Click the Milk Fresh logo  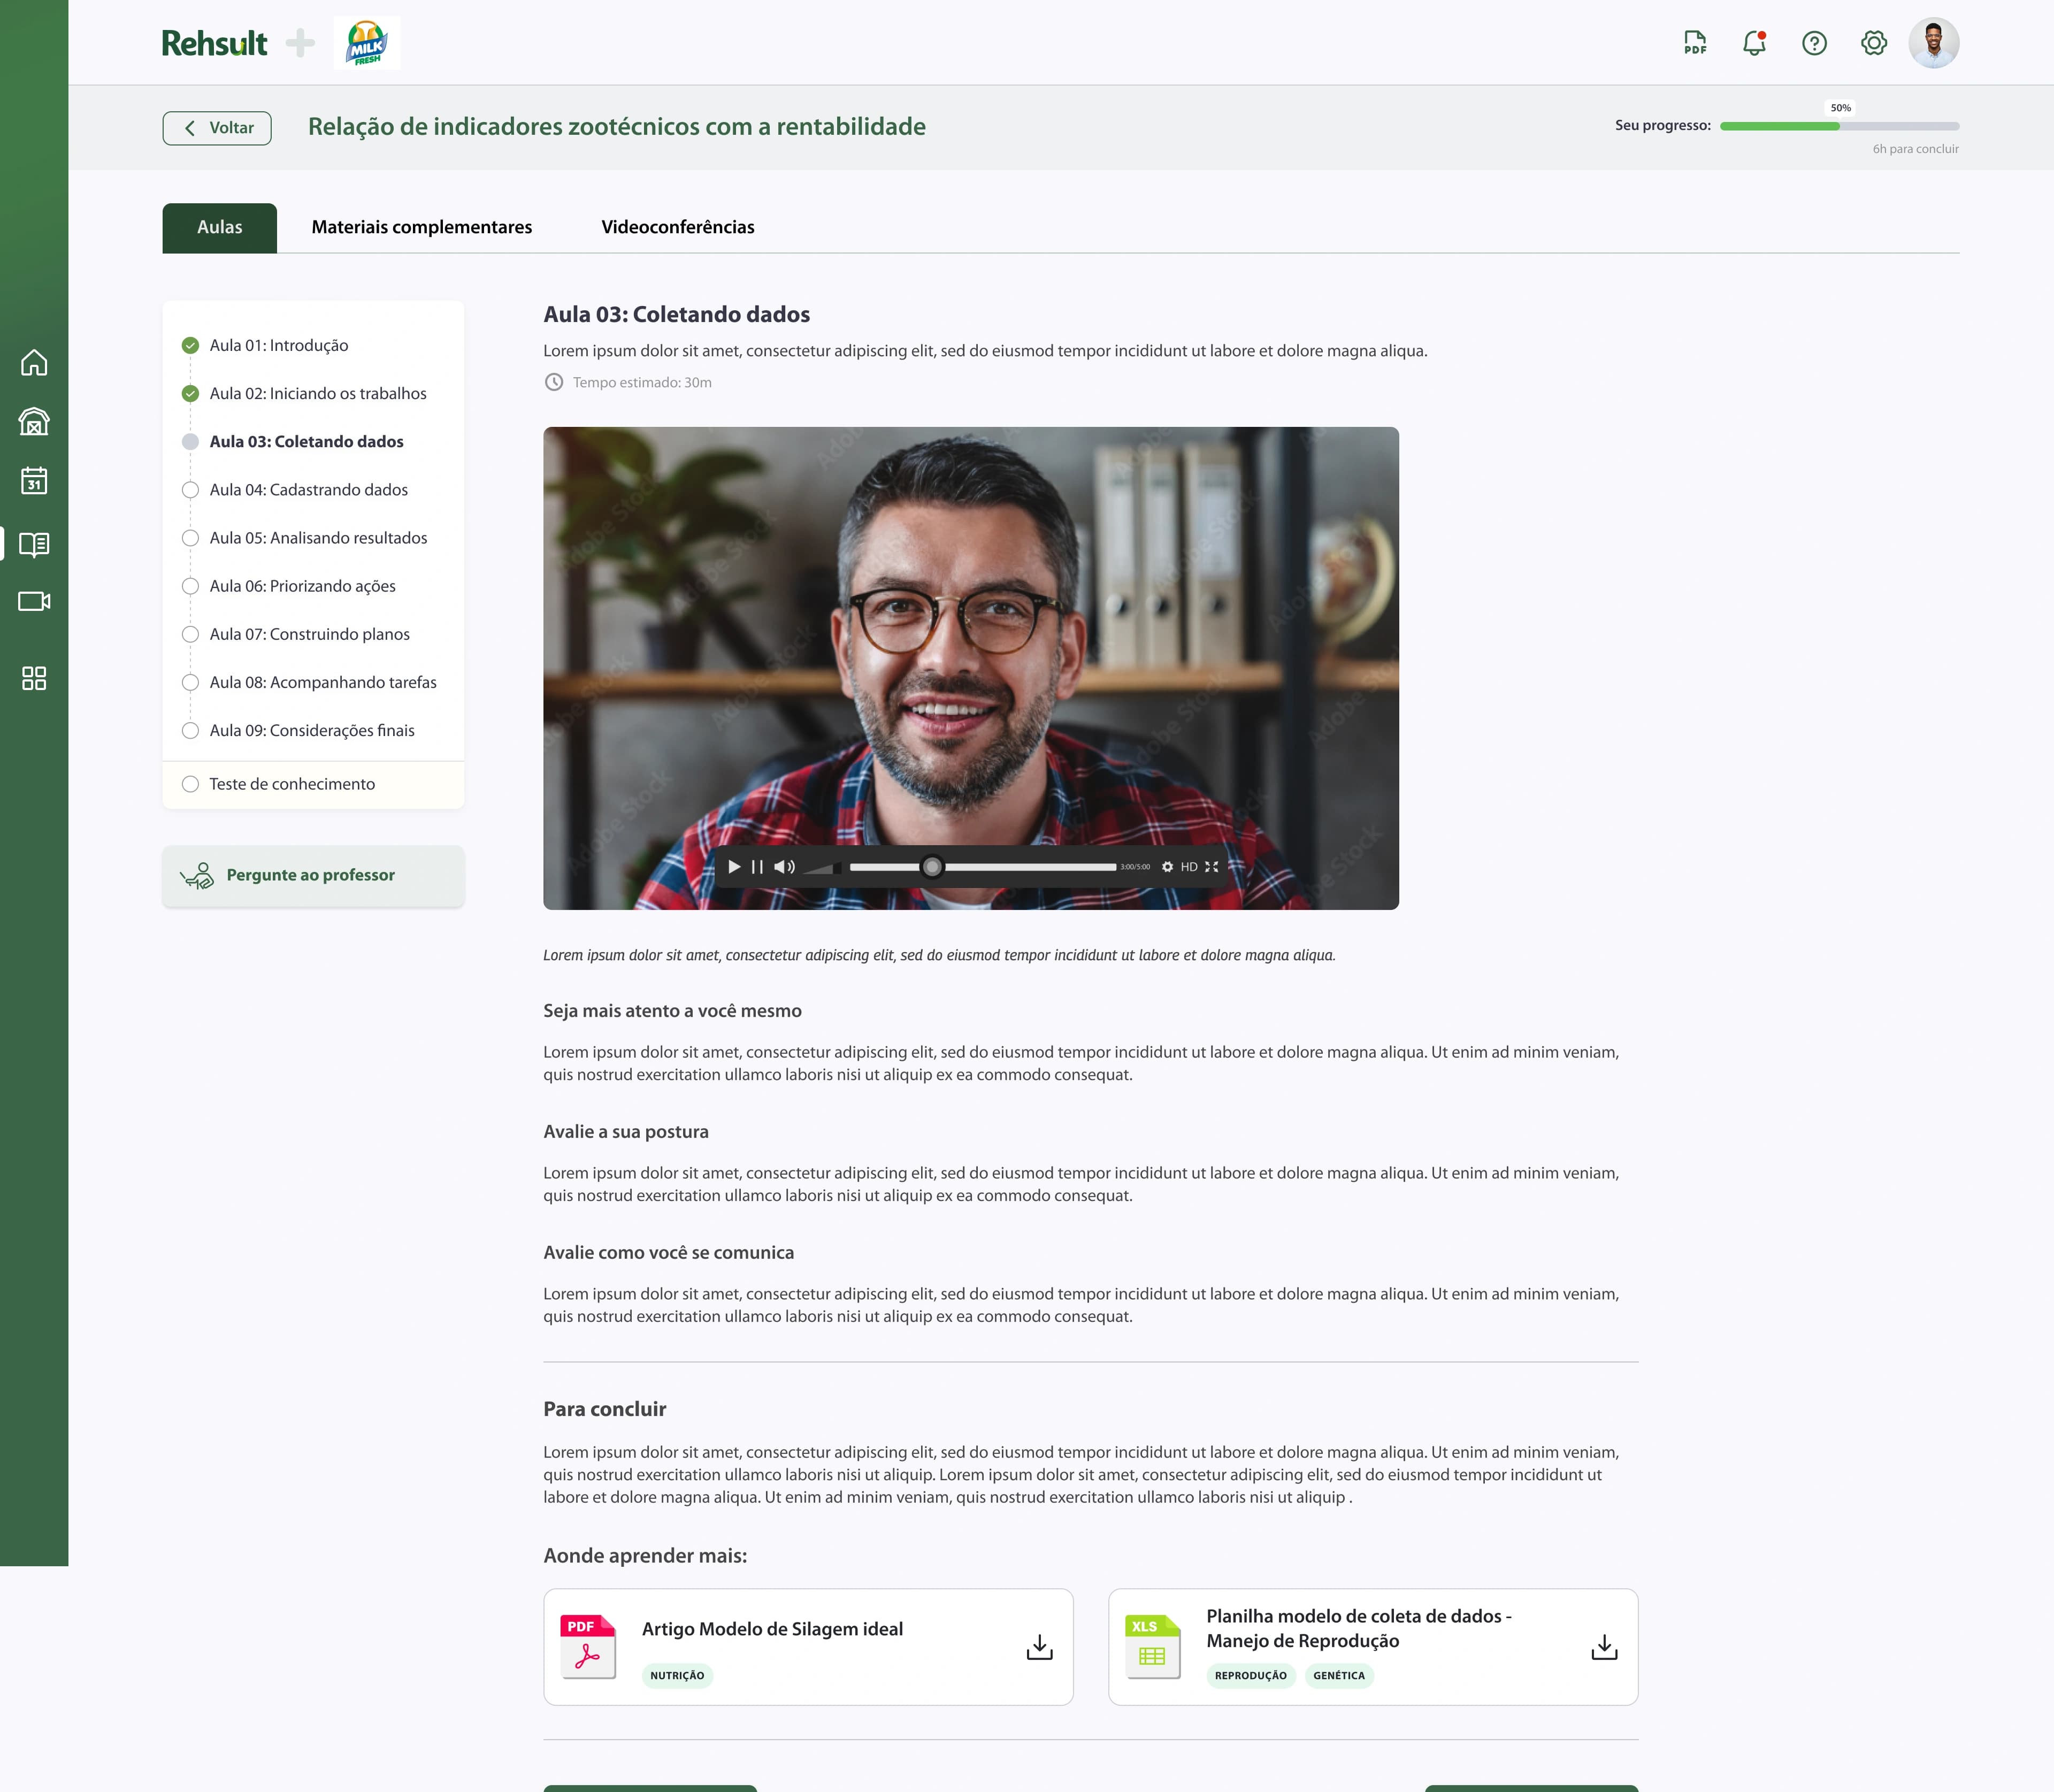click(x=367, y=43)
